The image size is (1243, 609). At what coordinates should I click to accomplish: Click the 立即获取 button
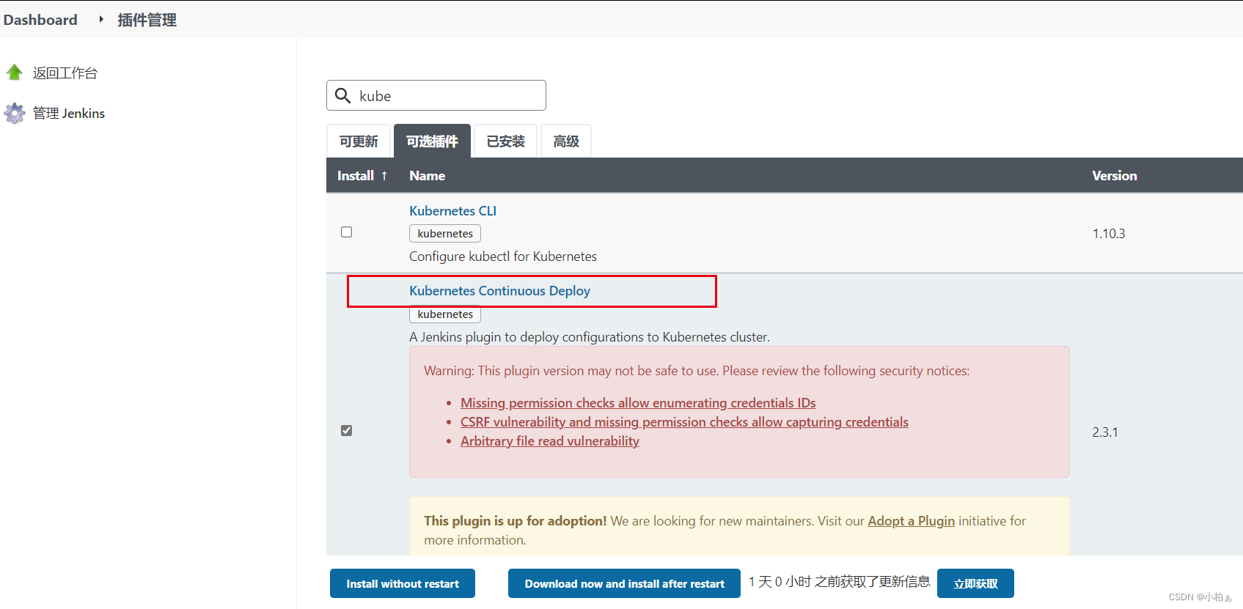(975, 583)
